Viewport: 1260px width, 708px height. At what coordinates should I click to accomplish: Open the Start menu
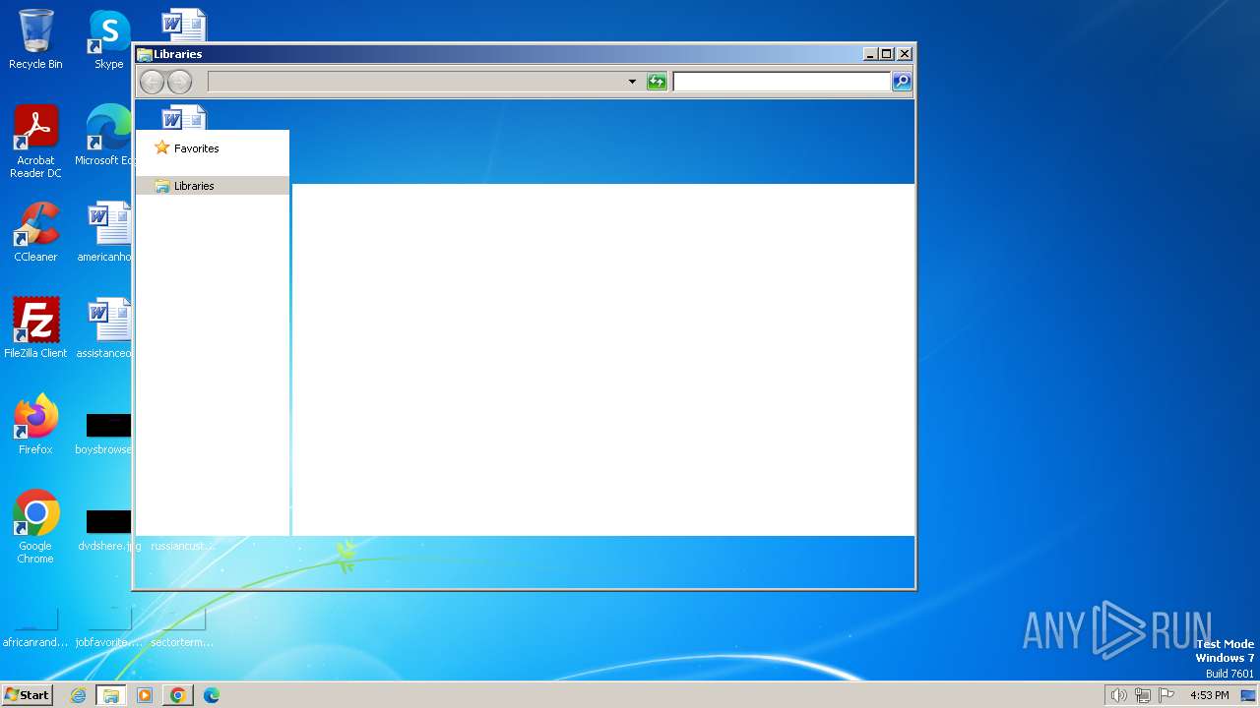27,695
